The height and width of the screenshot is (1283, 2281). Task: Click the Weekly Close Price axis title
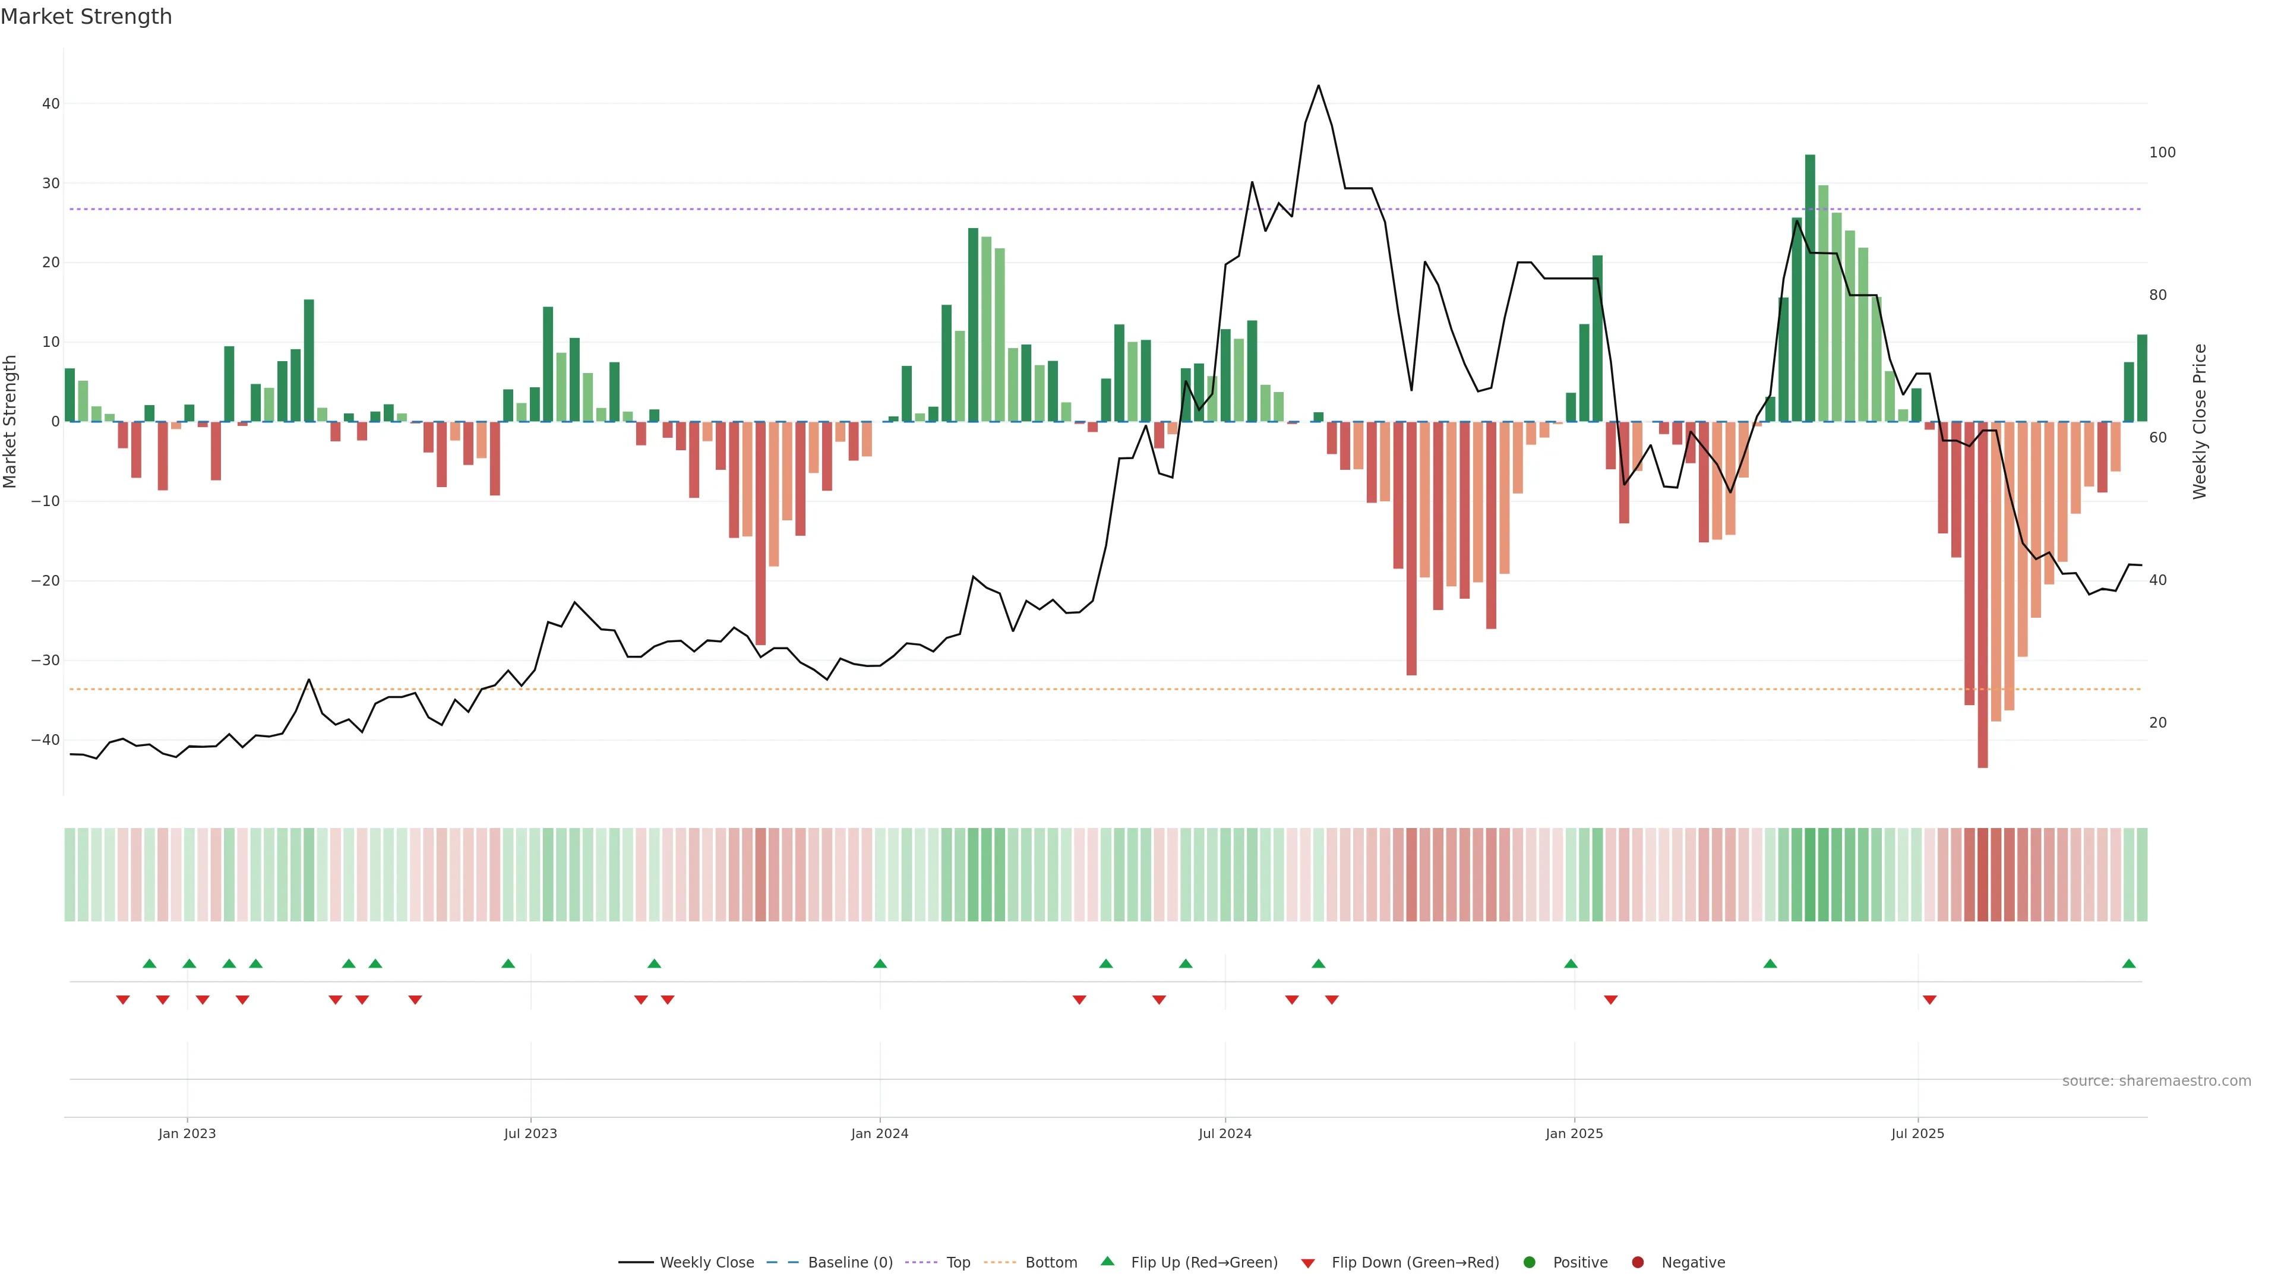tap(2200, 422)
